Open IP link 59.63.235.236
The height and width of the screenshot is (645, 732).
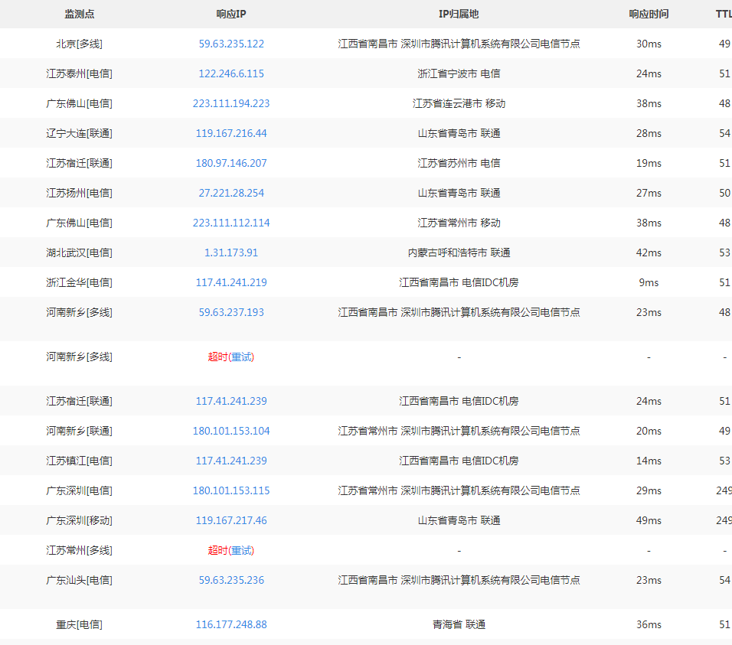tap(231, 580)
